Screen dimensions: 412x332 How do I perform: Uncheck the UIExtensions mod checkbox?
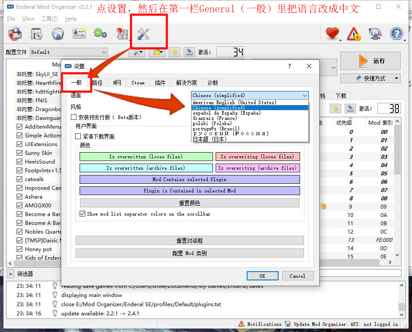tap(19, 144)
